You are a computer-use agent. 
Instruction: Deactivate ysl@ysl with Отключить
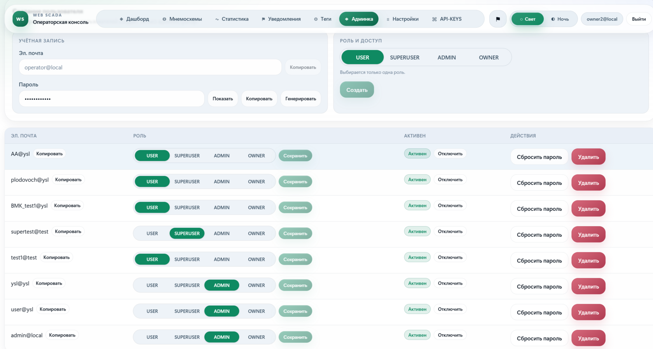(x=450, y=283)
